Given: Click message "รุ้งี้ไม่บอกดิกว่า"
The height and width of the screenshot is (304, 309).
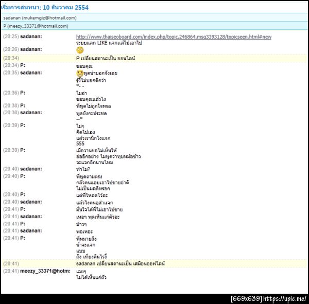Looking at the screenshot, I should [91, 80].
